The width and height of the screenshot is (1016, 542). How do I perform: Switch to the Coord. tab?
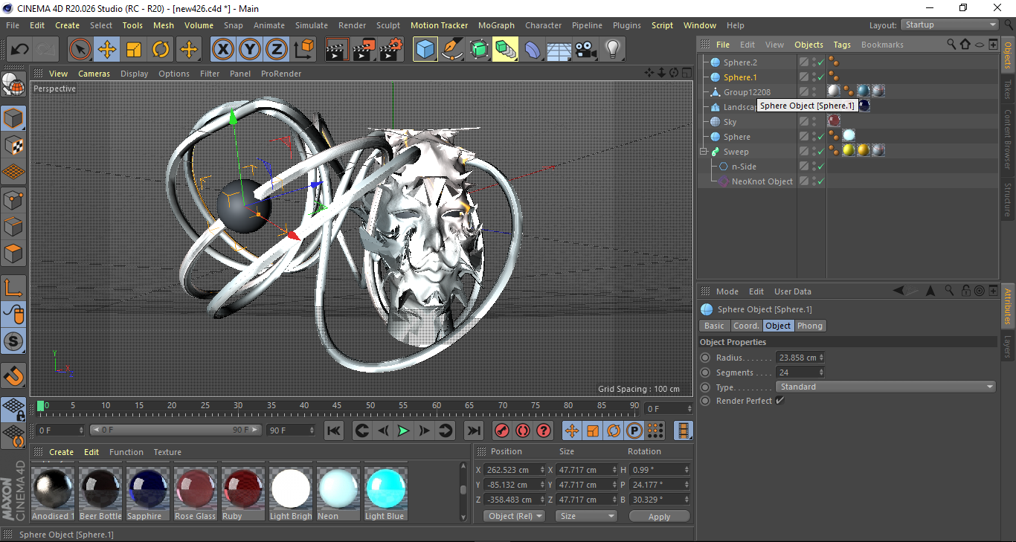[x=746, y=326]
